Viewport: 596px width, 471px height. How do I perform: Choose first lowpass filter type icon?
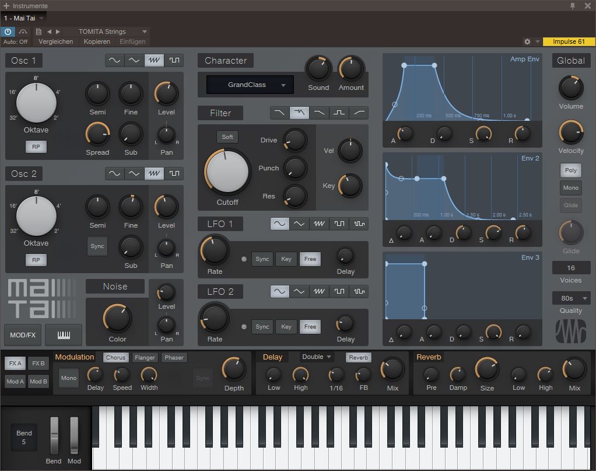coord(279,113)
